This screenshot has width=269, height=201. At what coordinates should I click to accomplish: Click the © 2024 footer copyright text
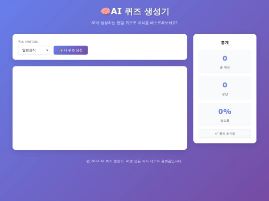134,161
